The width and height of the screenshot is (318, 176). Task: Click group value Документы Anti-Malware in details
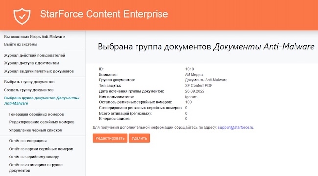click(x=206, y=80)
